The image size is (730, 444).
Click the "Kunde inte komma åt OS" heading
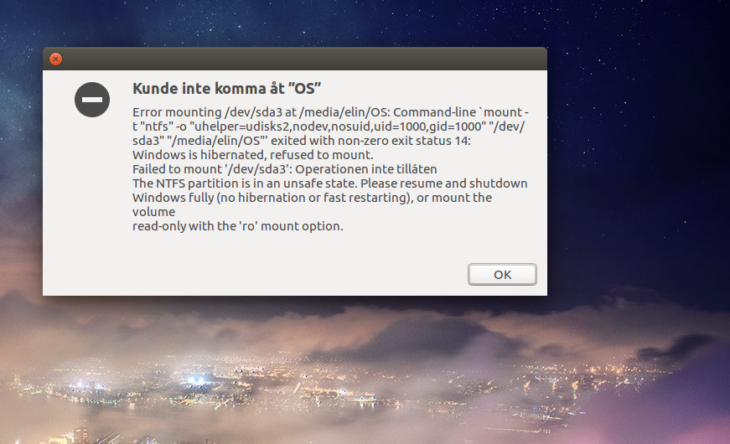click(227, 89)
